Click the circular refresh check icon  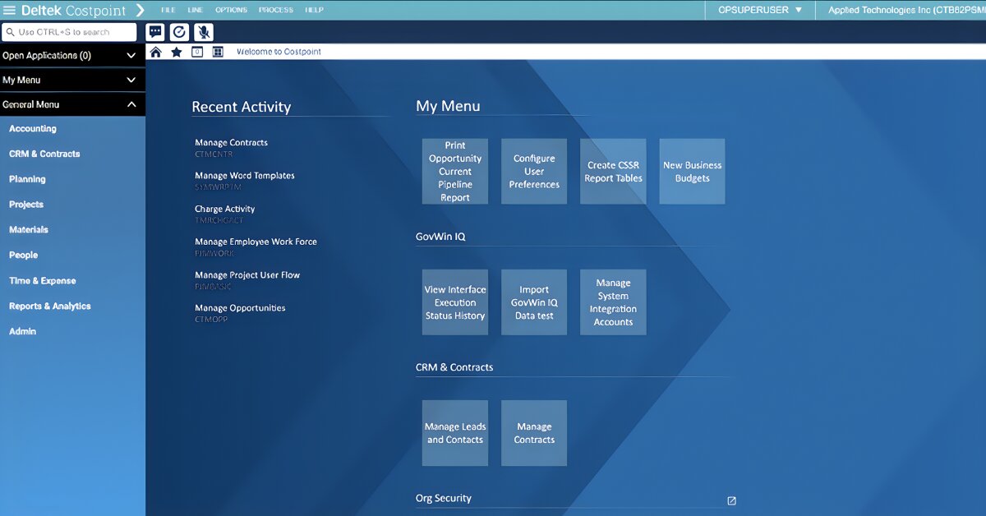click(x=179, y=32)
